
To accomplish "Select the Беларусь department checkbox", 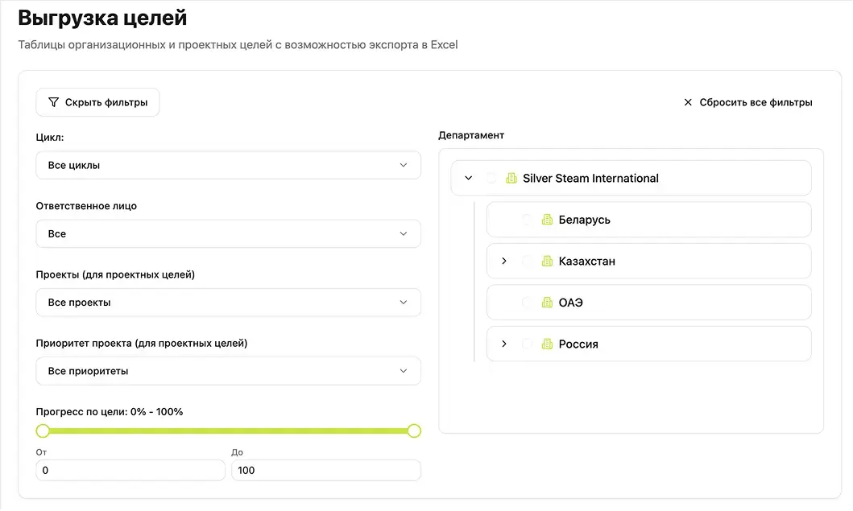I will click(x=527, y=220).
